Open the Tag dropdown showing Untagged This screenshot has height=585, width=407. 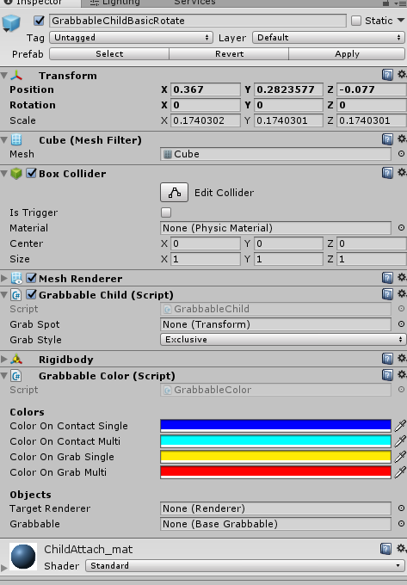[x=132, y=38]
